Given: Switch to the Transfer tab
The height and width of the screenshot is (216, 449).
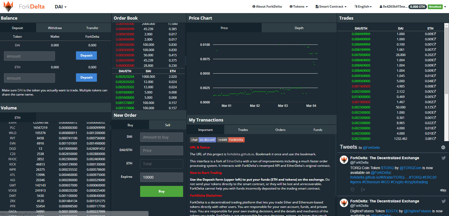Looking at the screenshot, I should click(x=92, y=28).
